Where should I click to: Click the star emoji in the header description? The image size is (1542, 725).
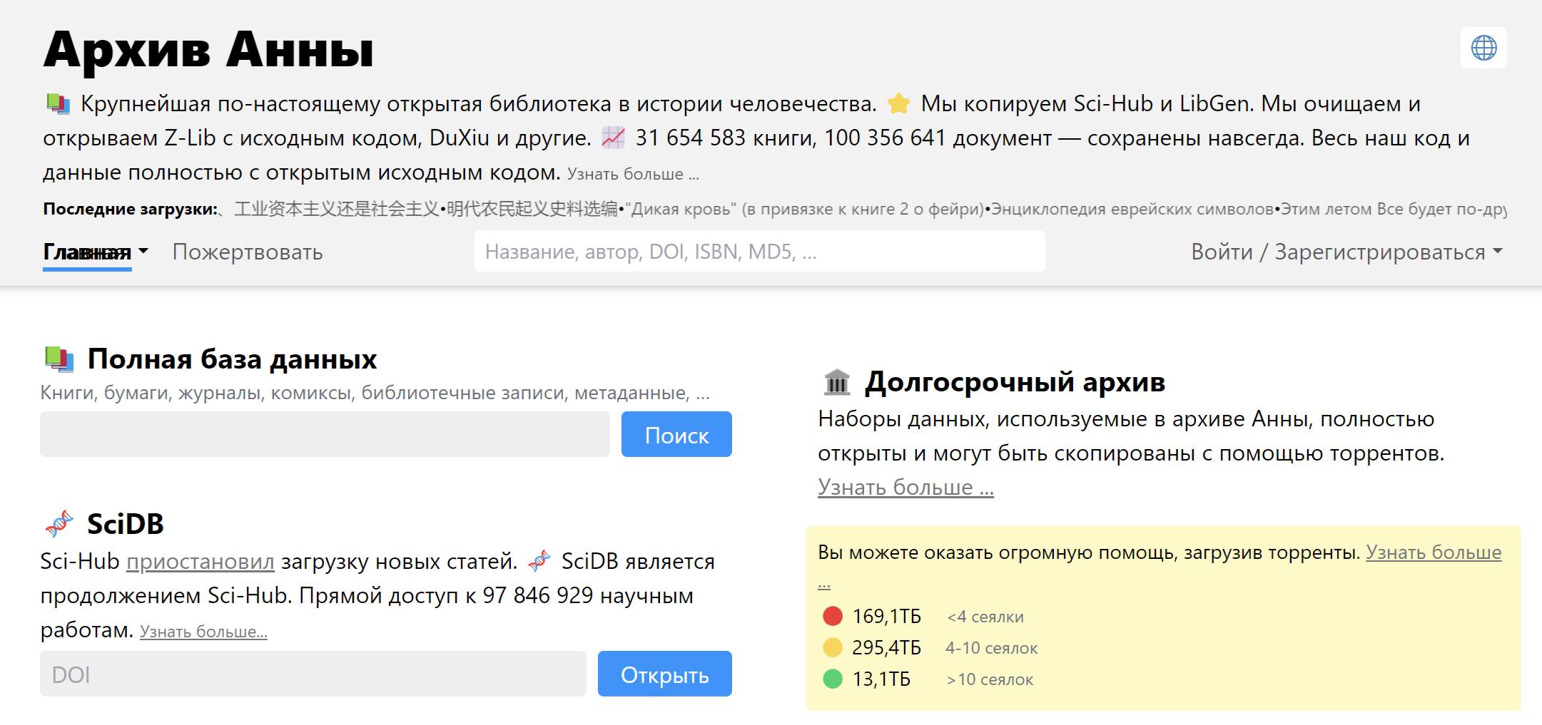click(x=898, y=104)
